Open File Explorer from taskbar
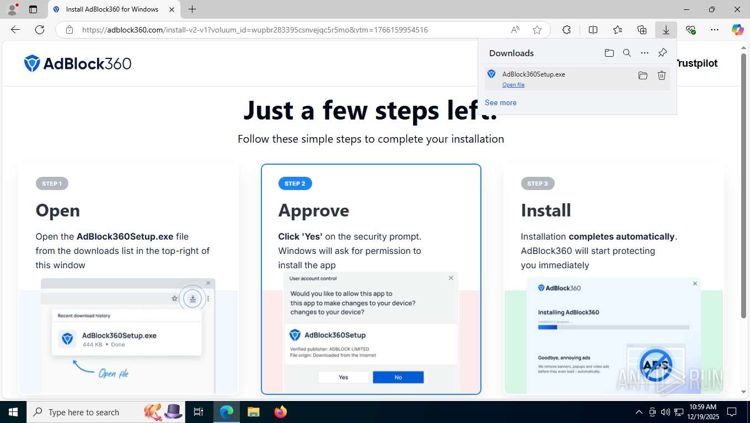The height and width of the screenshot is (423, 750). (x=253, y=412)
